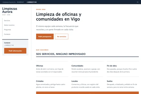Click the 'Vigo · 2008' tagline under logo
141x94 pixels.
(x=6, y=15)
